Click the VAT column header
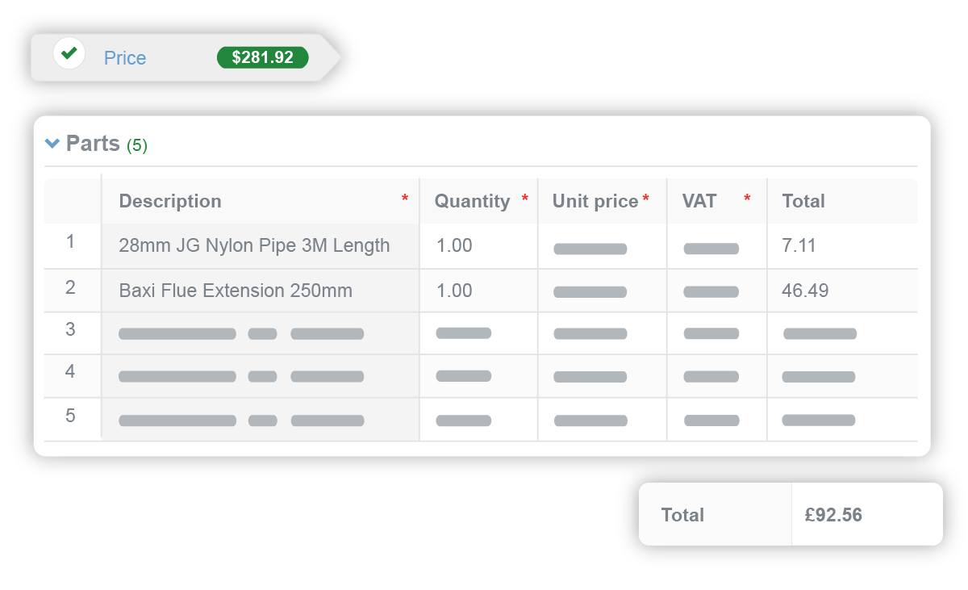 pyautogui.click(x=699, y=201)
